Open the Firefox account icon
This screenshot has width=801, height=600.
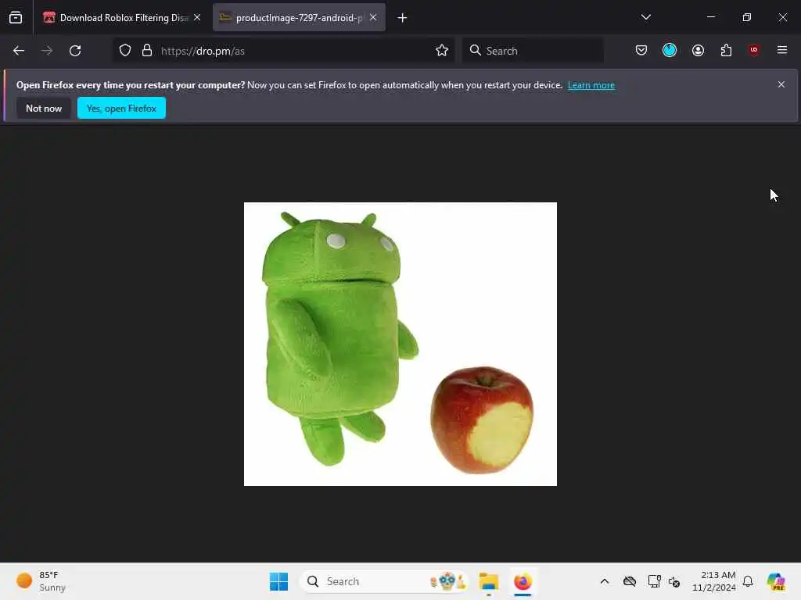pyautogui.click(x=698, y=50)
